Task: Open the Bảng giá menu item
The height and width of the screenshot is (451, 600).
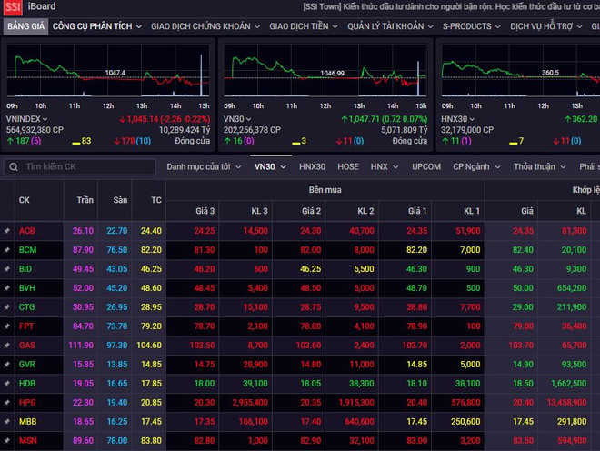Action: tap(25, 26)
